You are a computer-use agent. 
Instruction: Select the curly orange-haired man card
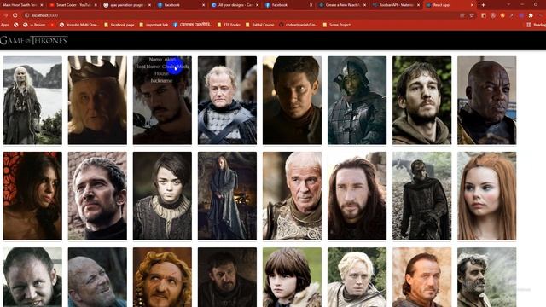162,277
